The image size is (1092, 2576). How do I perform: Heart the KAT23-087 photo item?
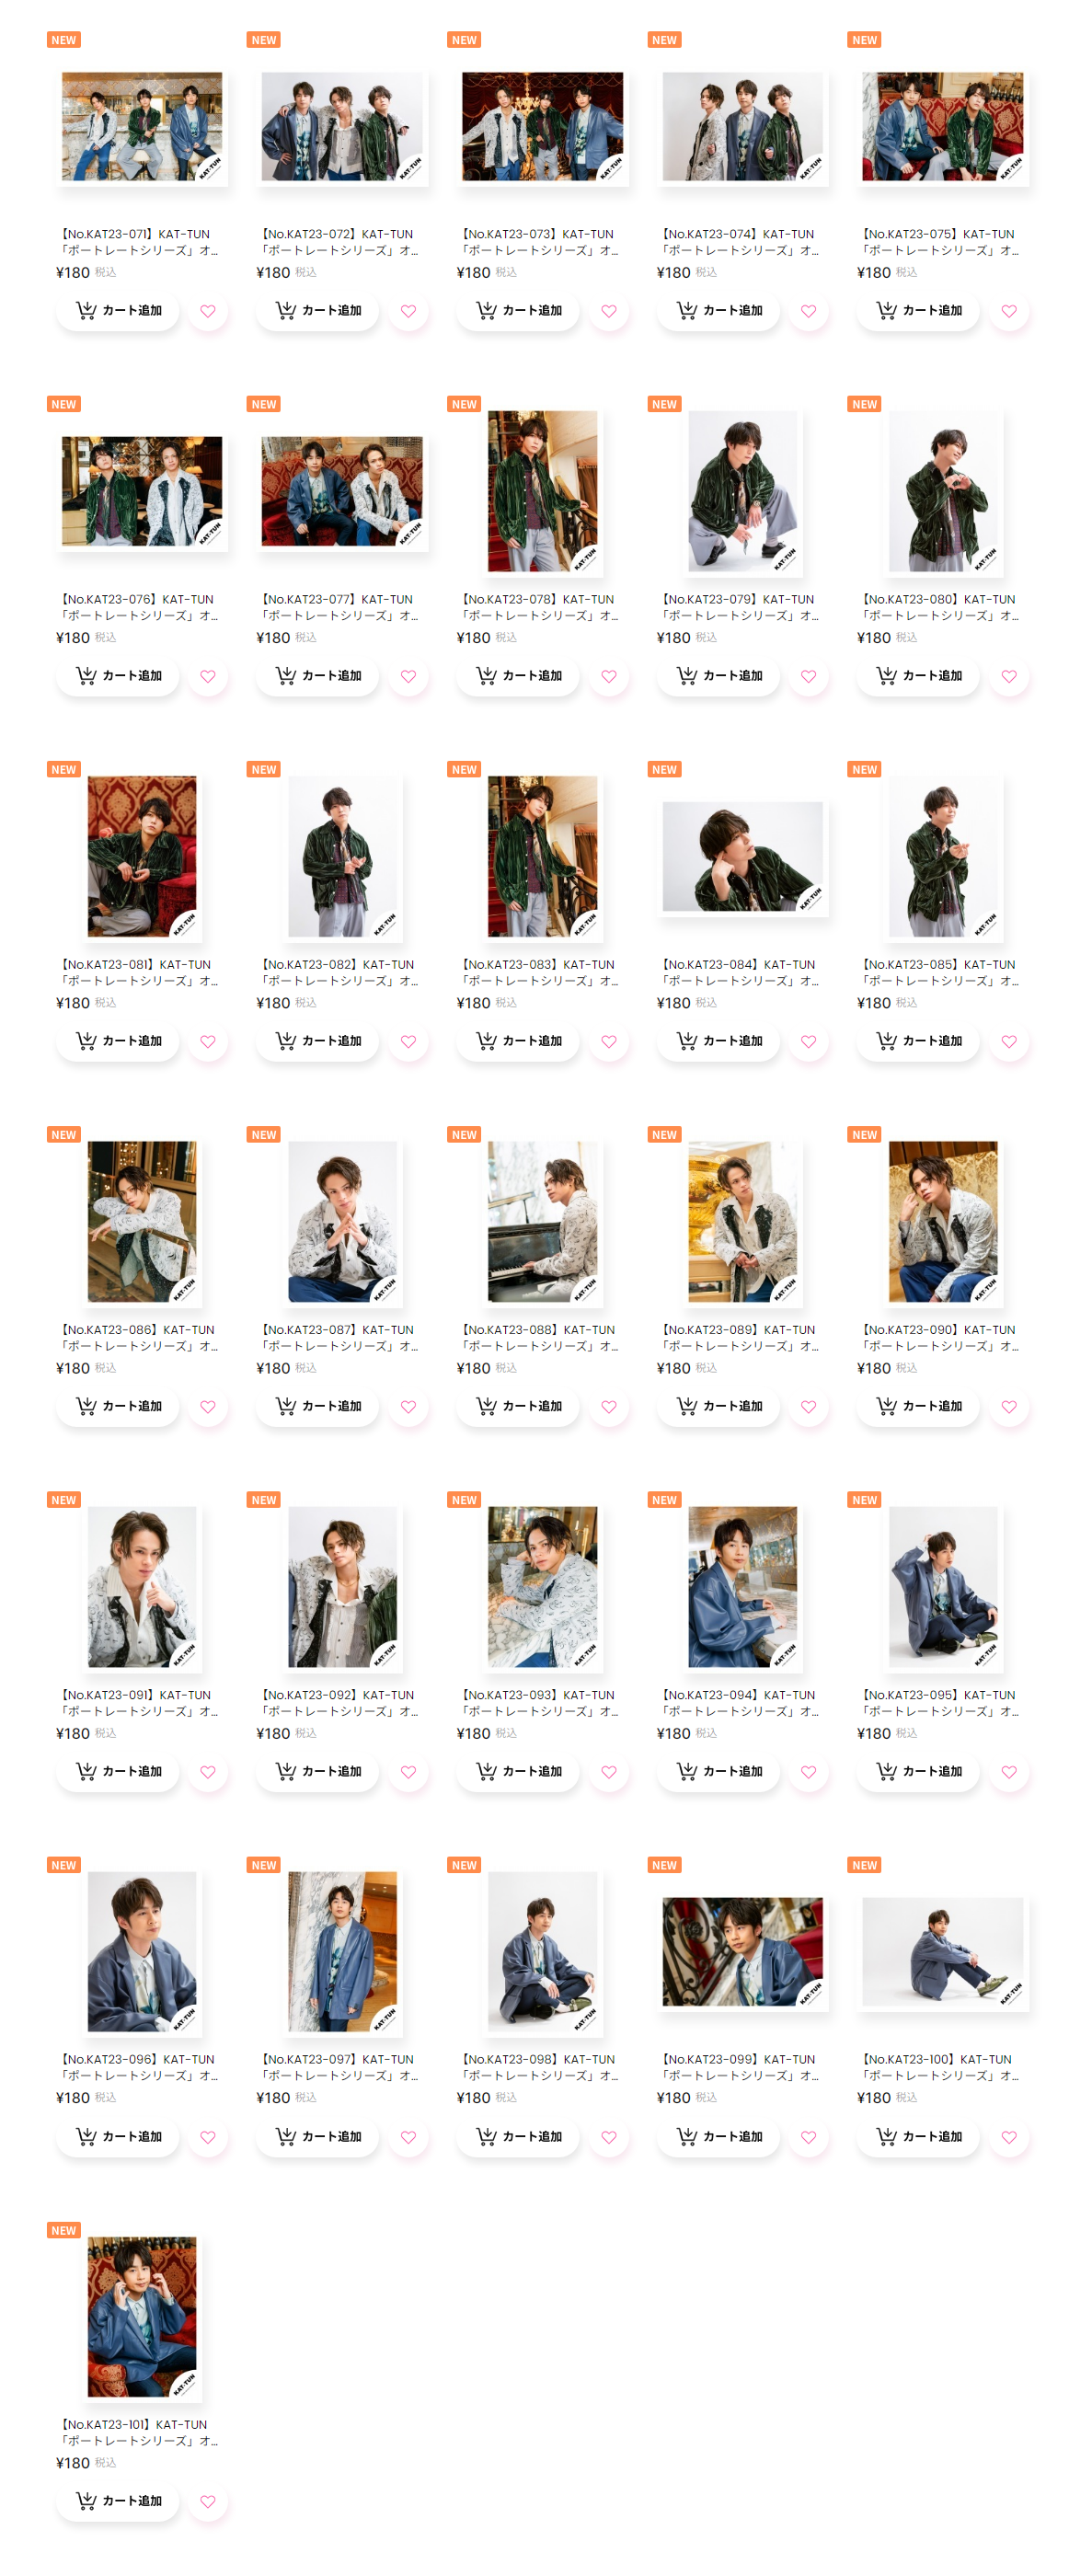pyautogui.click(x=408, y=1406)
